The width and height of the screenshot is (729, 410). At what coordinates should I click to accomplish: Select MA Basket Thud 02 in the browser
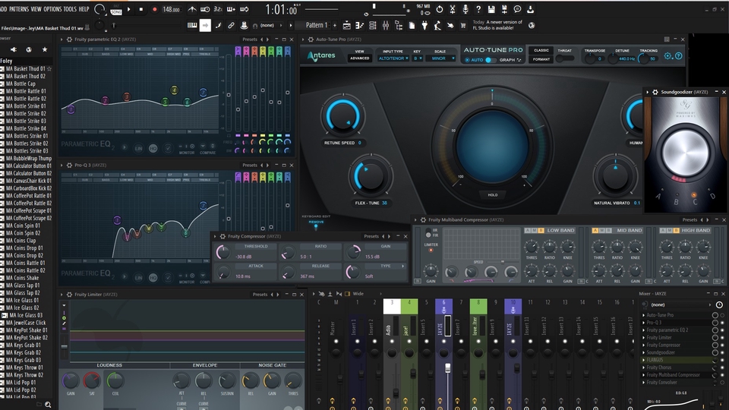pos(26,76)
